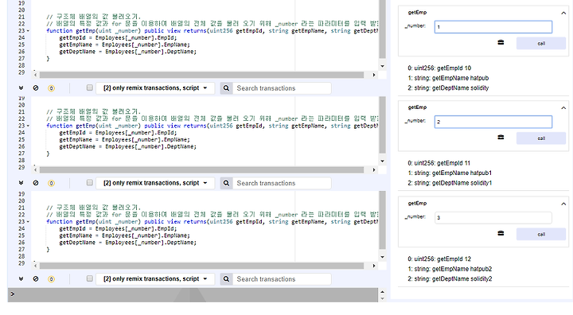This screenshot has height=315, width=573.
Task: Click the terminal command prompt '>'
Action: 13,294
